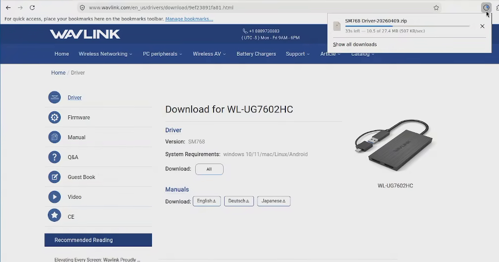Click the download progress bar

tap(407, 26)
